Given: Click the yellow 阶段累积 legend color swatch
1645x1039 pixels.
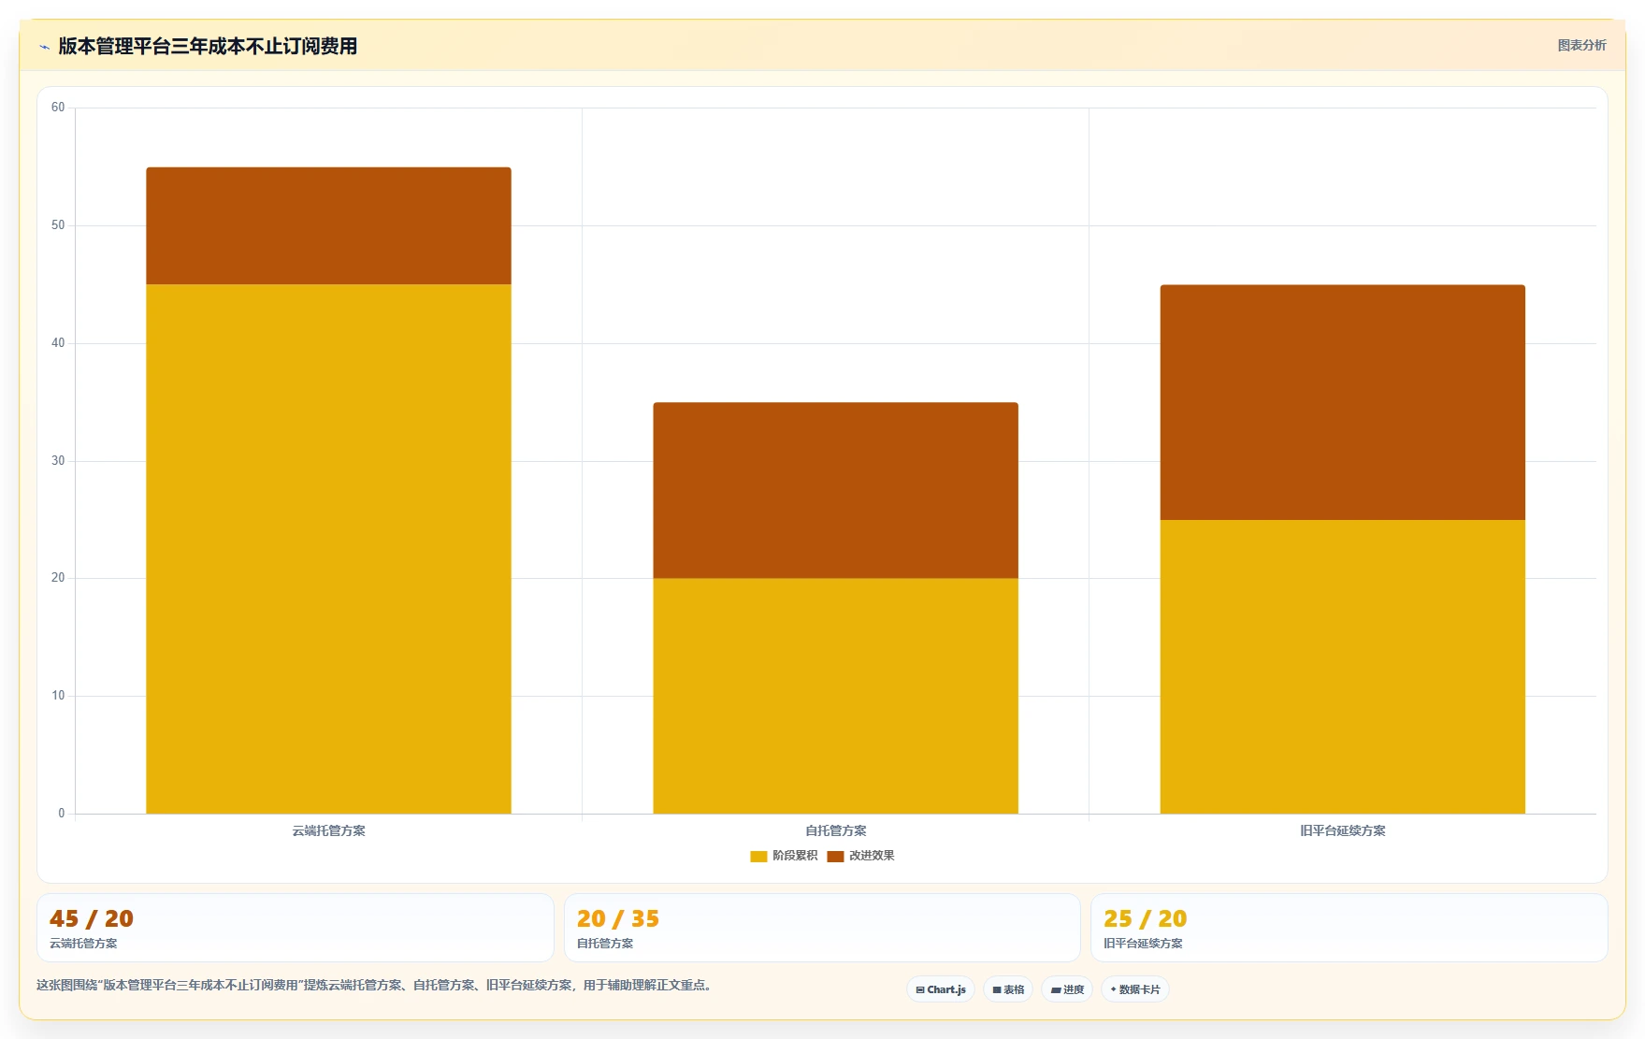Looking at the screenshot, I should coord(758,856).
